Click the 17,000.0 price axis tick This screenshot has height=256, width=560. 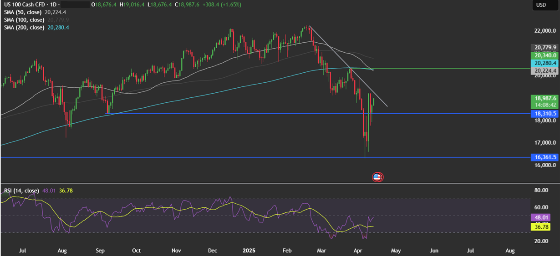(545, 143)
